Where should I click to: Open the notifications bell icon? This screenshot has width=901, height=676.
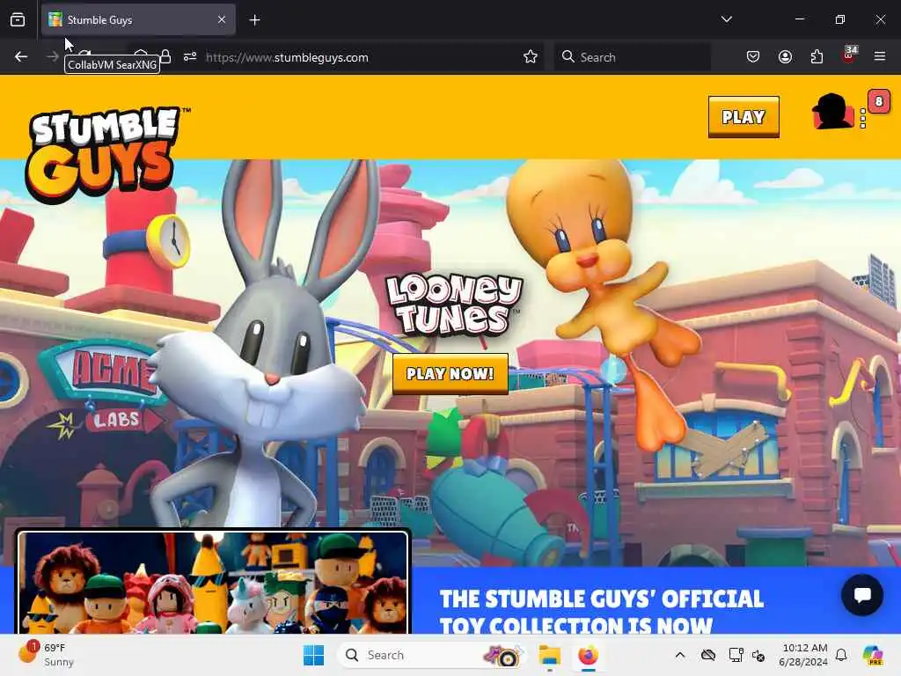(841, 655)
